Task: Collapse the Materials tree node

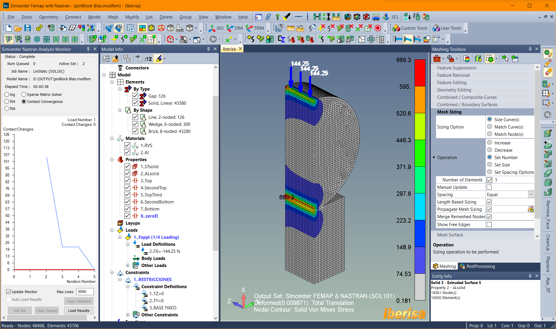Action: tap(112, 138)
